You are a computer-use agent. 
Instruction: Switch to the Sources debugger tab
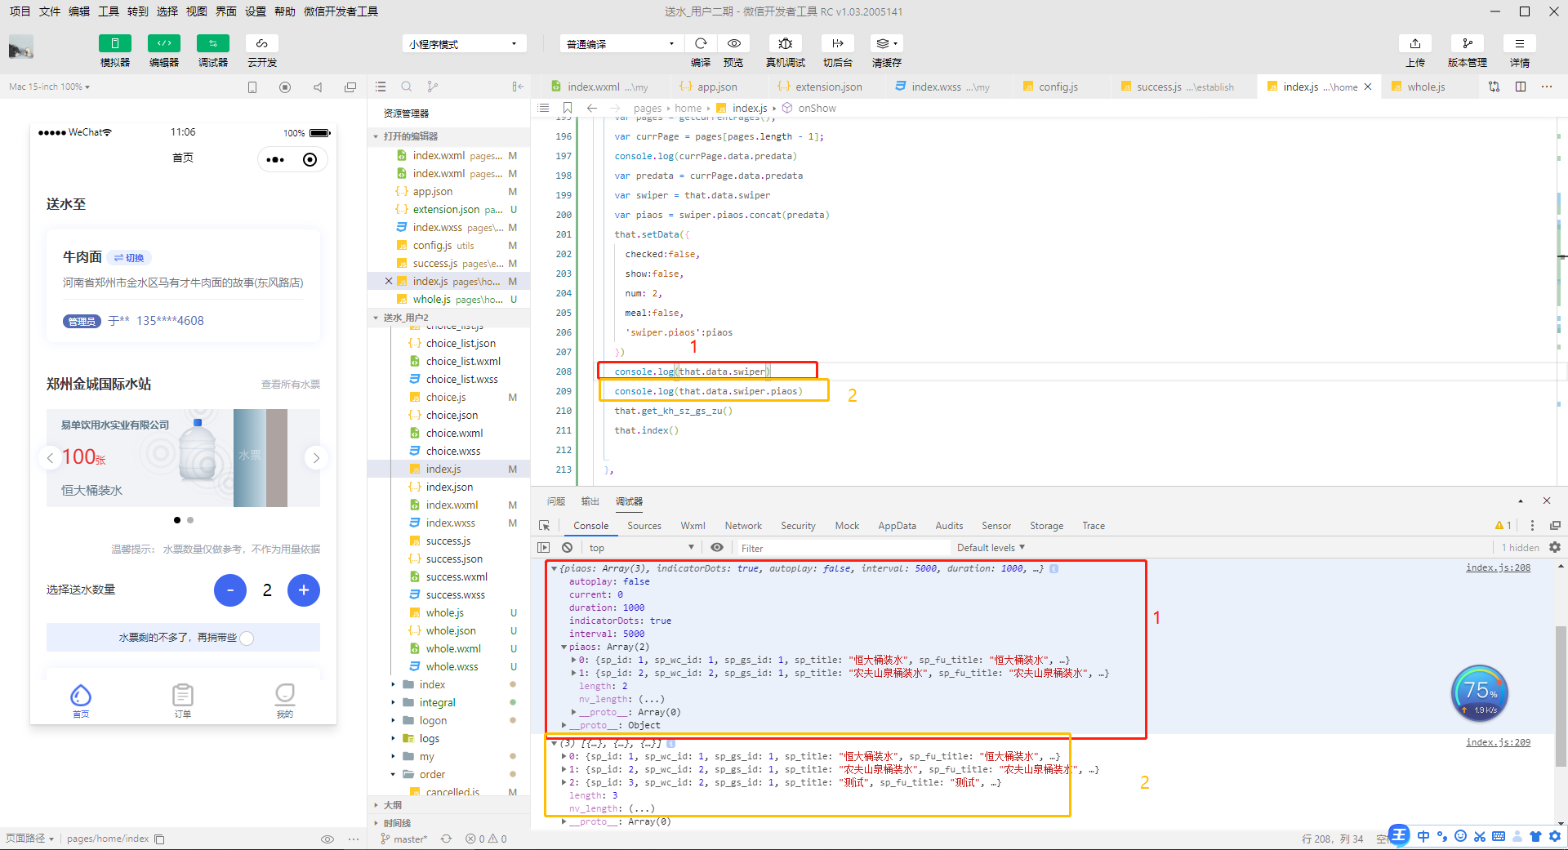click(644, 526)
